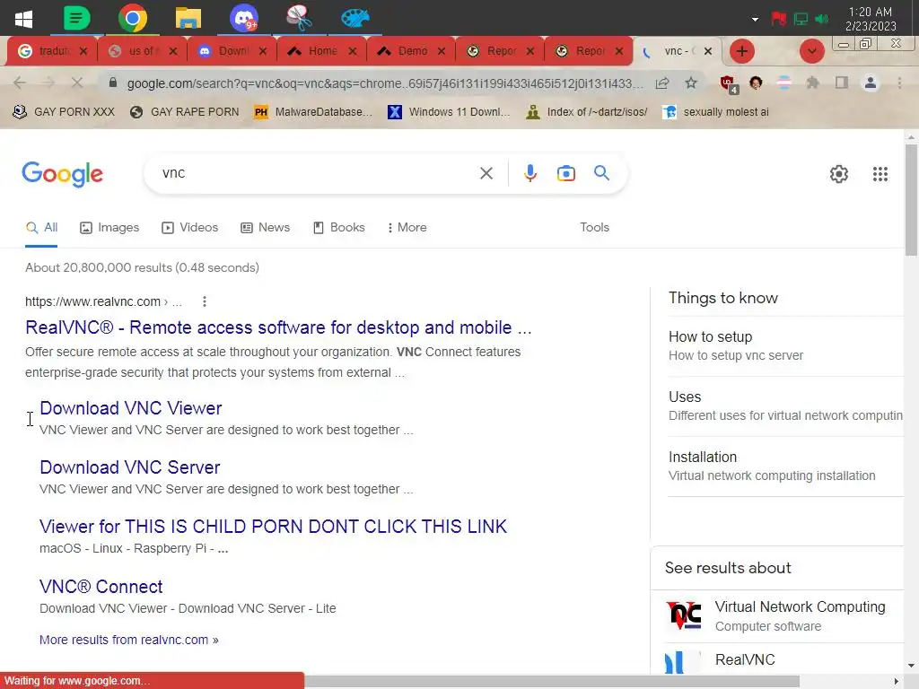Close the active vnc tab
The image size is (919, 689).
708,51
